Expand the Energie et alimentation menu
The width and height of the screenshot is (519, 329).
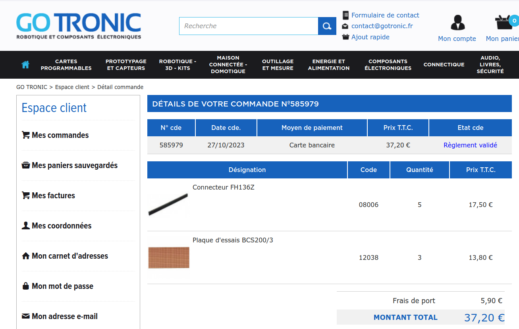[328, 65]
